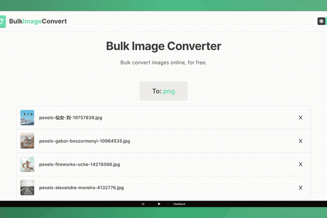Remove pexels-fireworks-uche-14278566.jpg with its X
This screenshot has height=218, width=327.
coord(300,165)
